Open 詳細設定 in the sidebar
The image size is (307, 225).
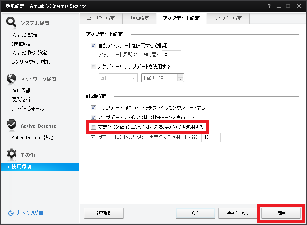(21, 44)
